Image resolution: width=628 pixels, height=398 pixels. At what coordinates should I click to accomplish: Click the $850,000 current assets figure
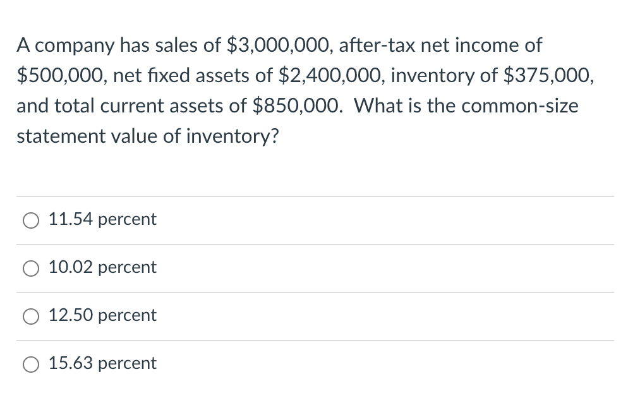tap(298, 106)
